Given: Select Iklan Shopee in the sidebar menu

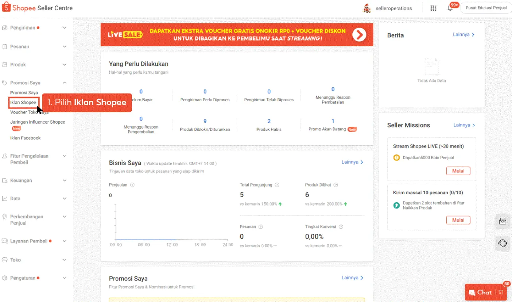Looking at the screenshot, I should coord(23,103).
